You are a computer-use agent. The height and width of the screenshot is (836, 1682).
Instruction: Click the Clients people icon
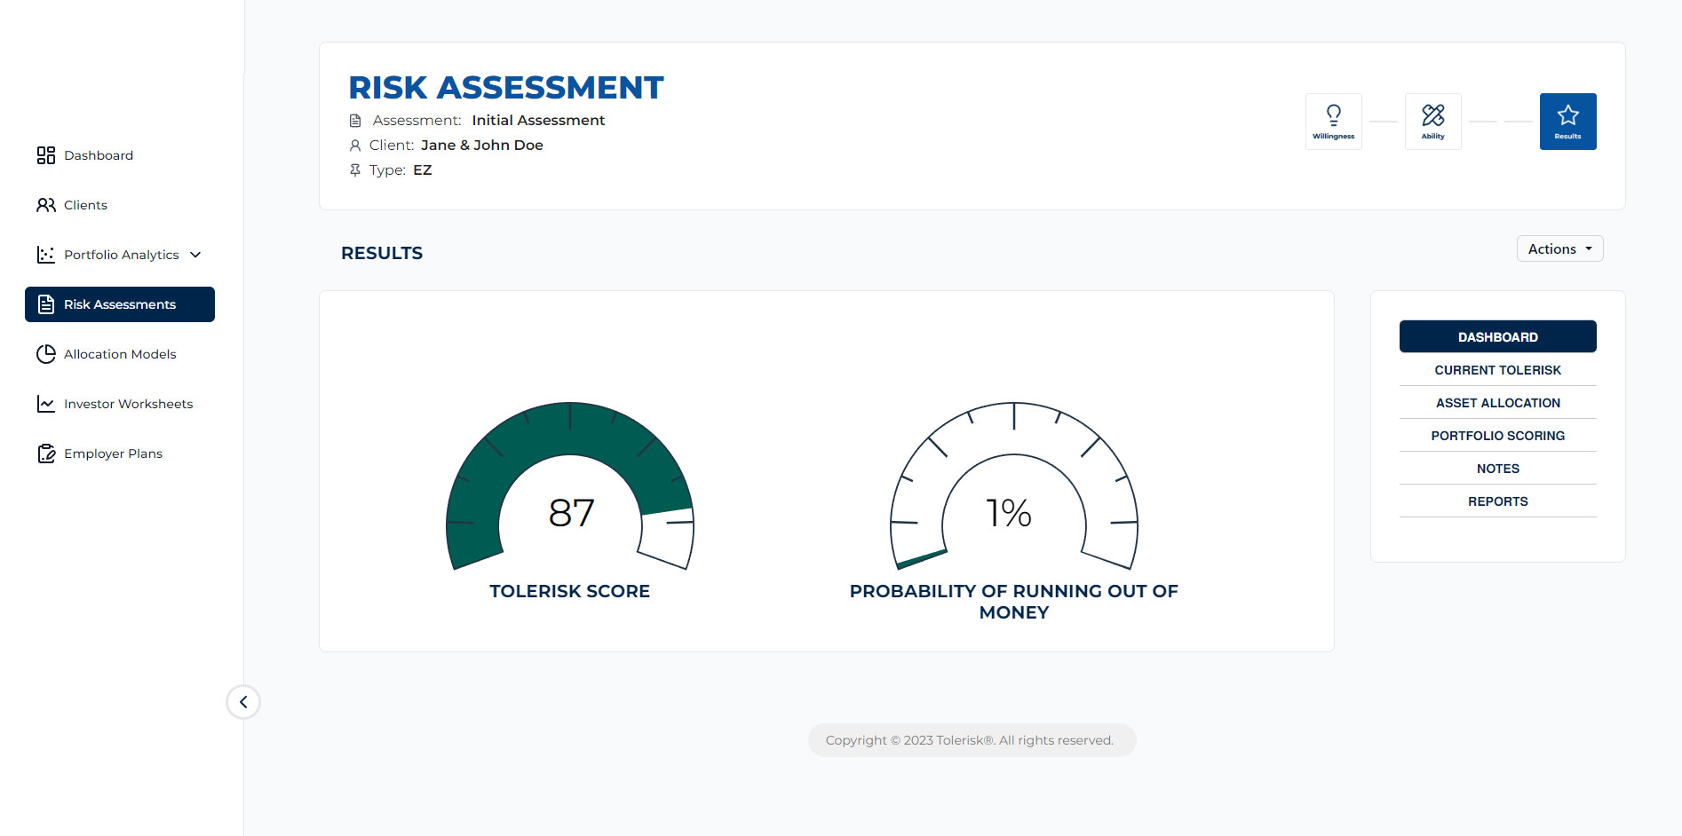click(46, 205)
